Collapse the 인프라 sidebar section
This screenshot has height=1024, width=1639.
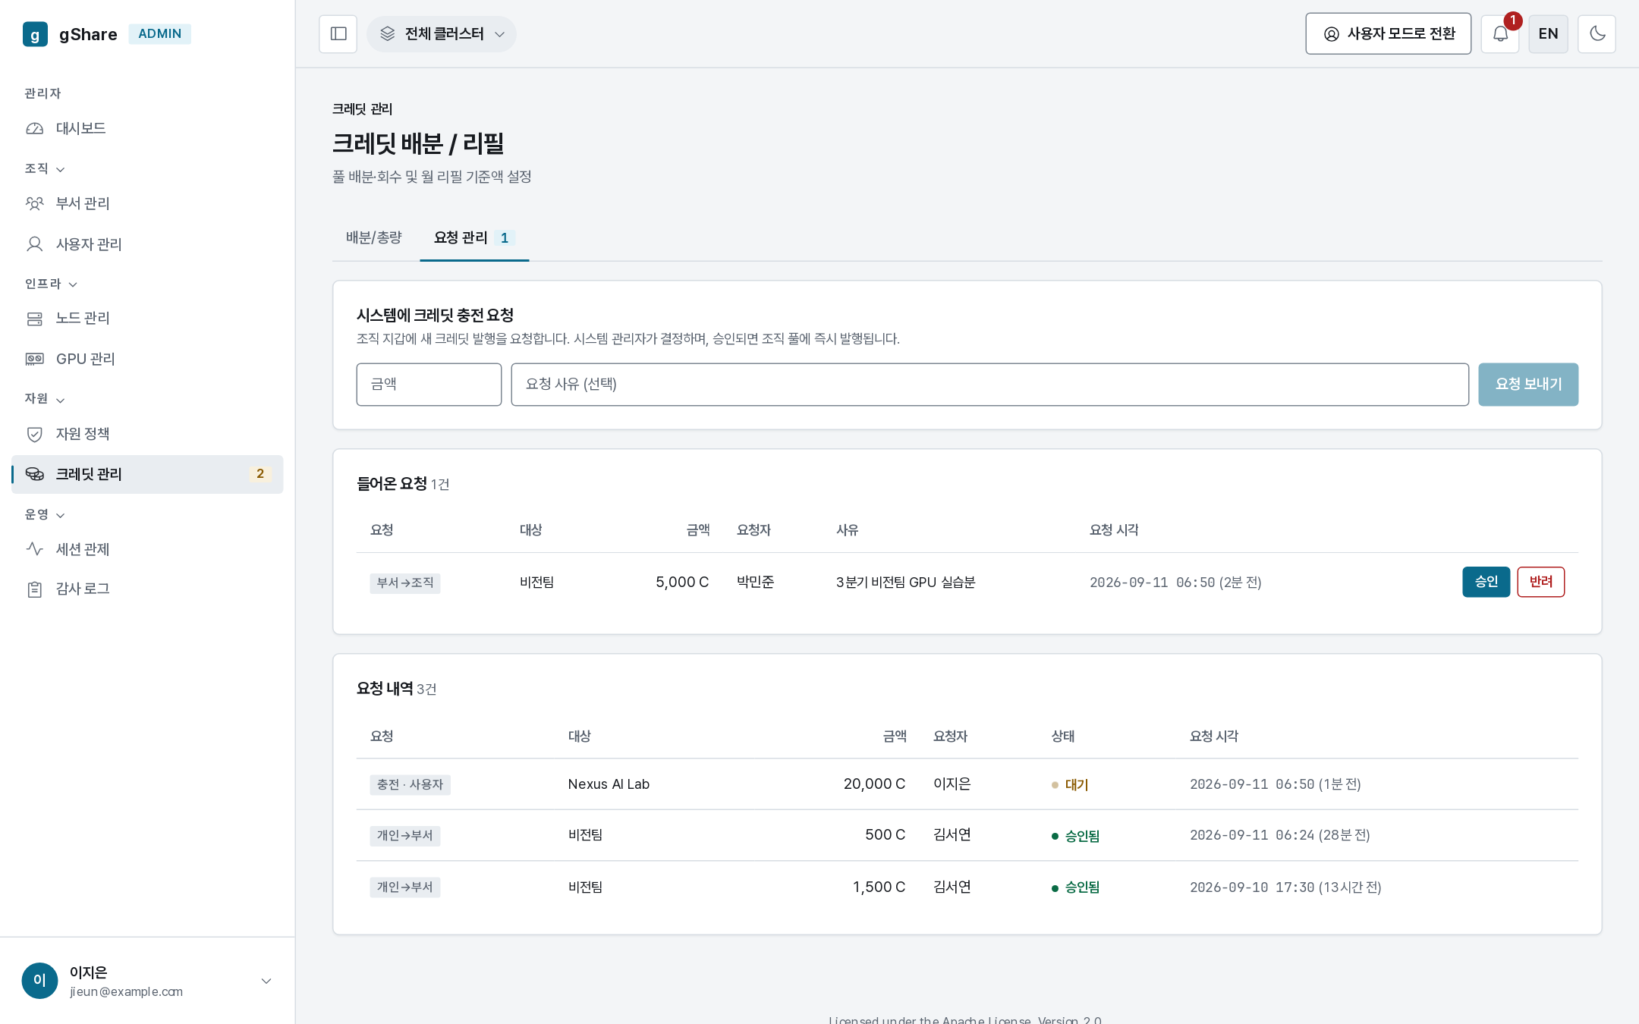[x=51, y=284]
